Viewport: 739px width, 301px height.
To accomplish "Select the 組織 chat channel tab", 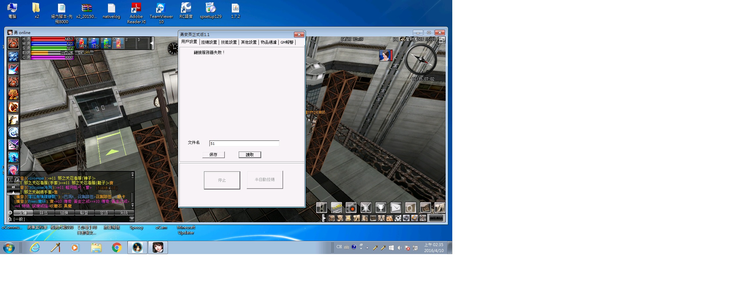I will [x=64, y=213].
